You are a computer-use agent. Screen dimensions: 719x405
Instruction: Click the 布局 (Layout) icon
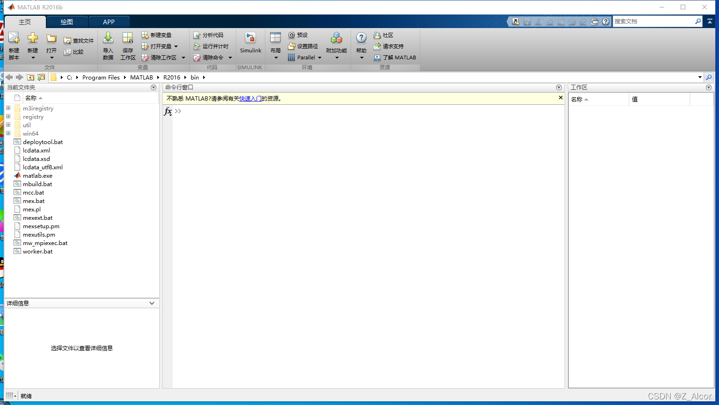276,38
